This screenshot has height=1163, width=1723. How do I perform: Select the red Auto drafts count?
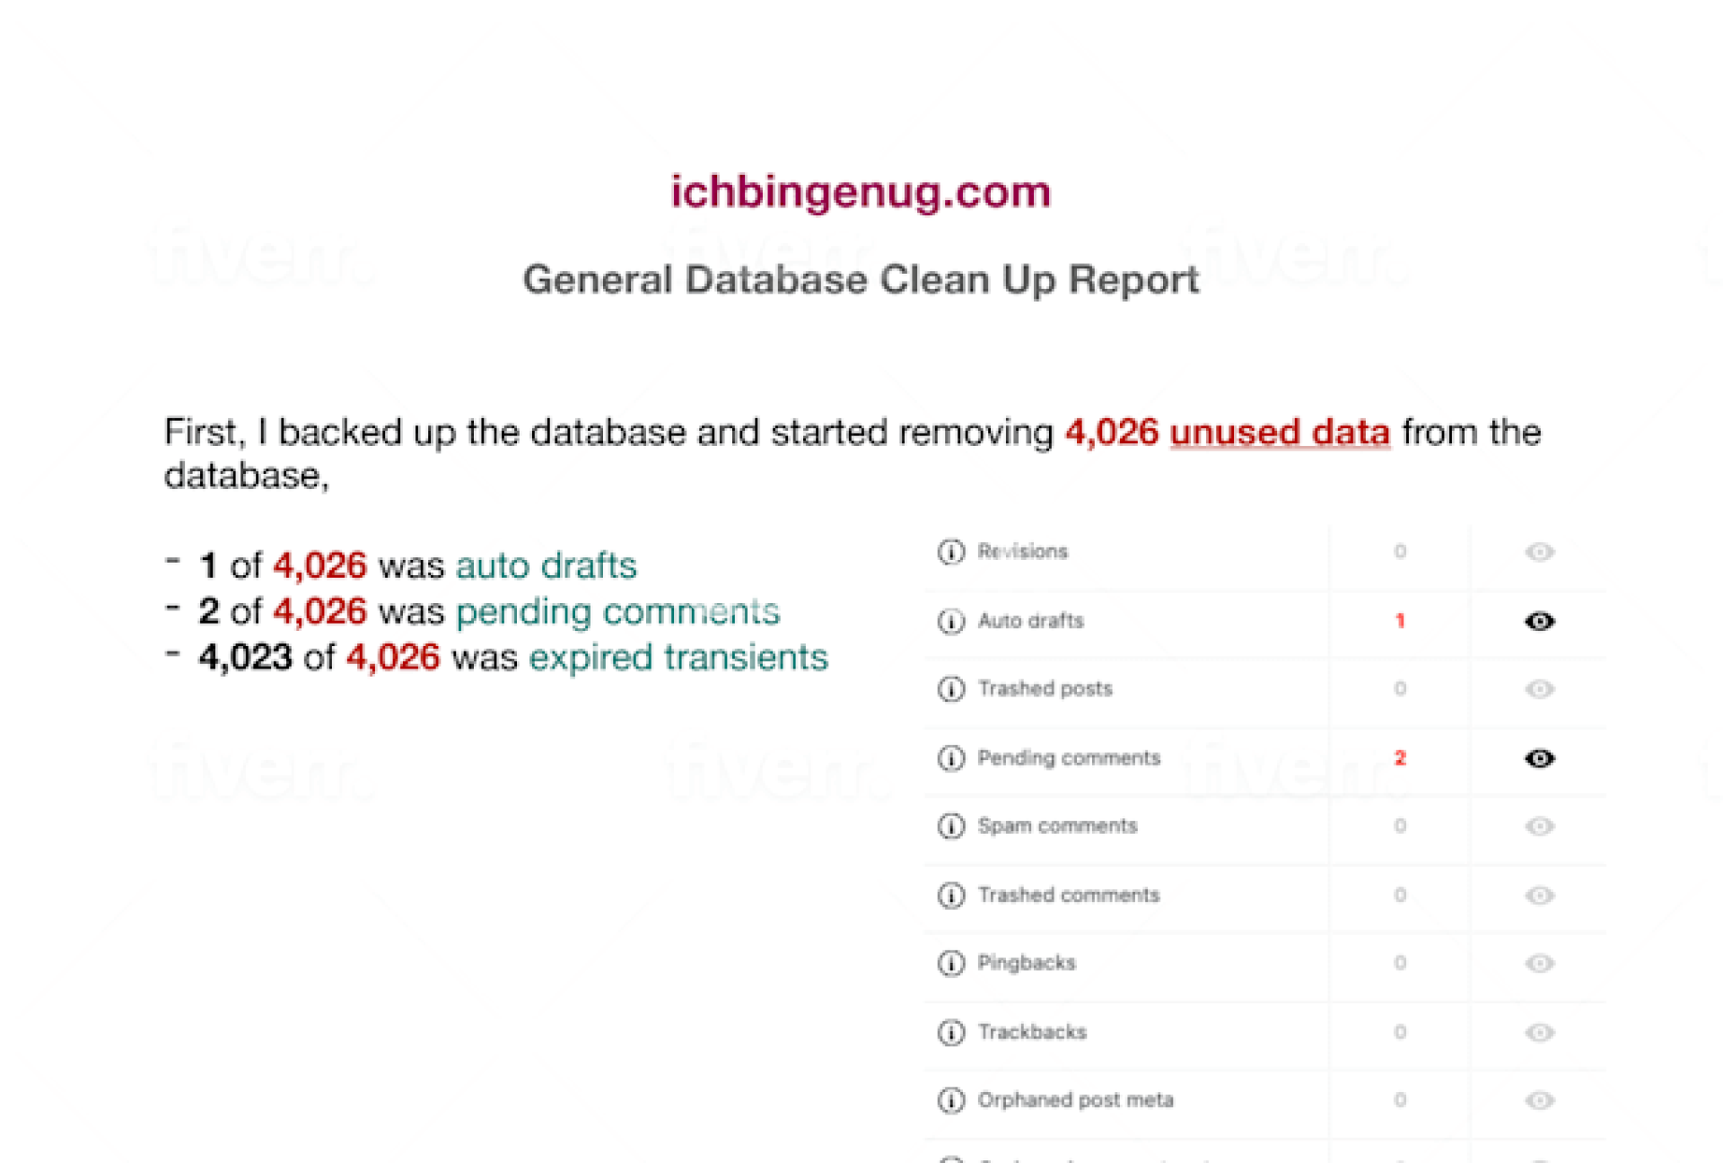pyautogui.click(x=1400, y=621)
